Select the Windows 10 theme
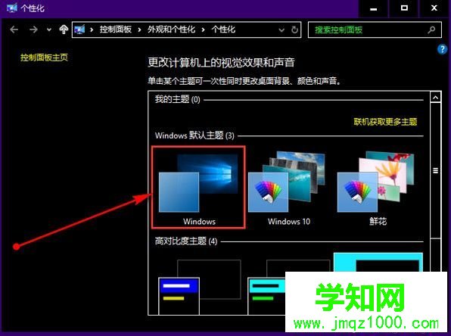 (288, 187)
